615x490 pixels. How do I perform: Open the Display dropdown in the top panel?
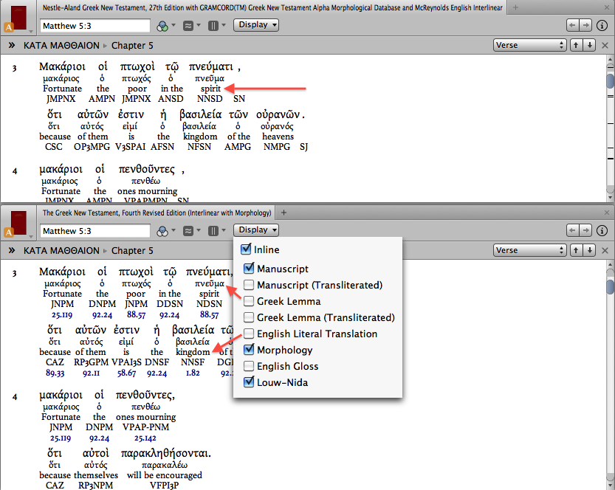point(256,24)
